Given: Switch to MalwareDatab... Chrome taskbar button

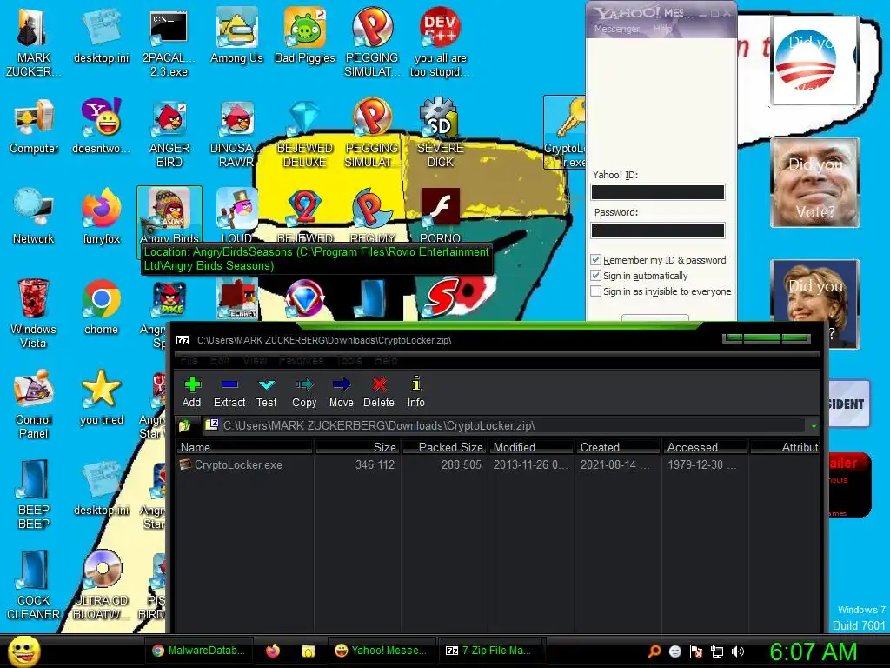Looking at the screenshot, I should (x=199, y=651).
